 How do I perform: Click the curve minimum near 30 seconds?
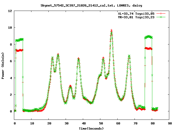click(66, 103)
